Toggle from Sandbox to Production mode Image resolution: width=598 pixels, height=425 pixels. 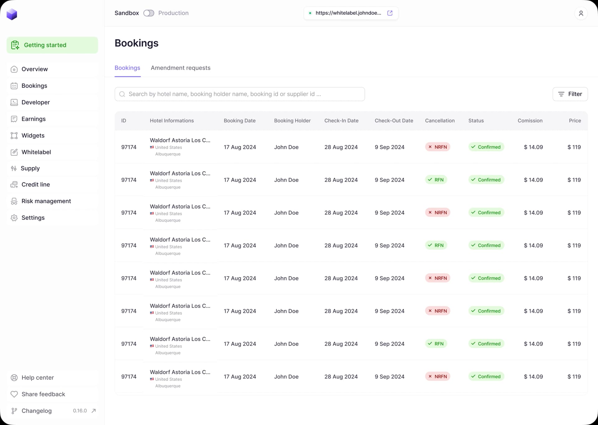coord(149,13)
